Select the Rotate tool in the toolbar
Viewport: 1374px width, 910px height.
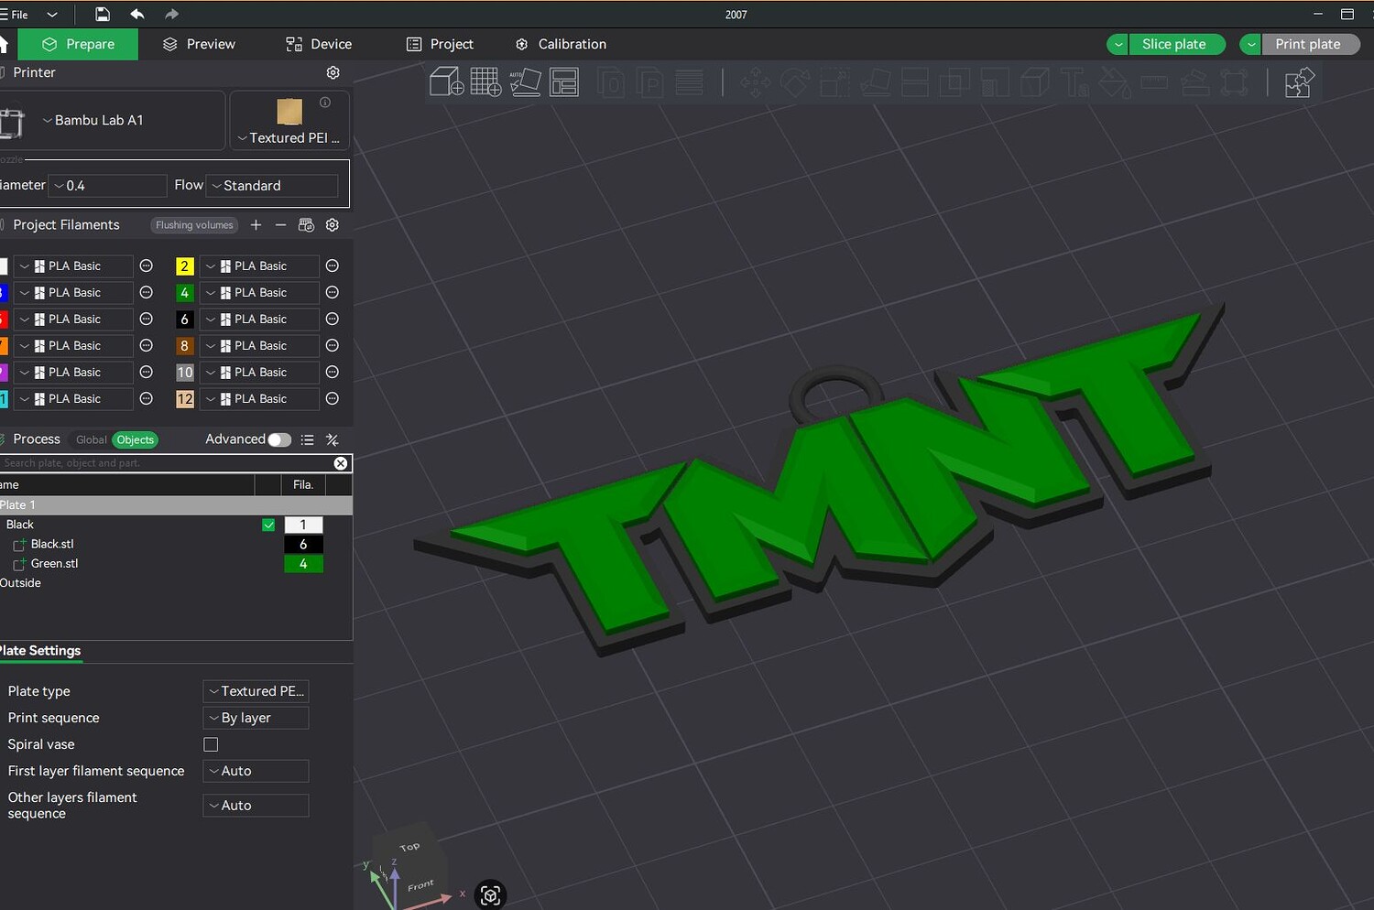(794, 83)
